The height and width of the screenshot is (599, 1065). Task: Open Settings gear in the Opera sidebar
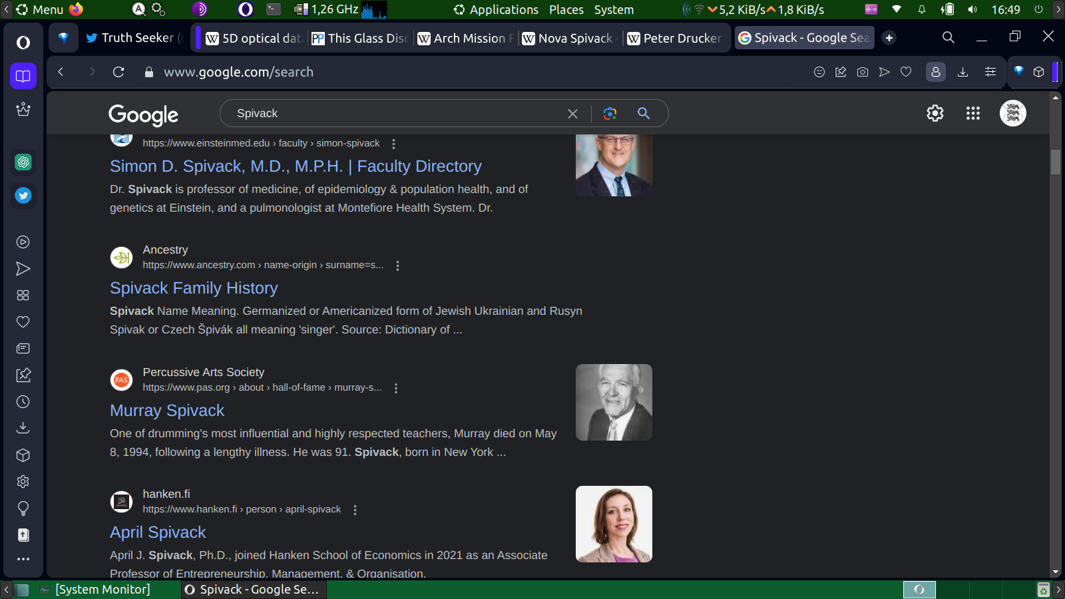pyautogui.click(x=23, y=482)
